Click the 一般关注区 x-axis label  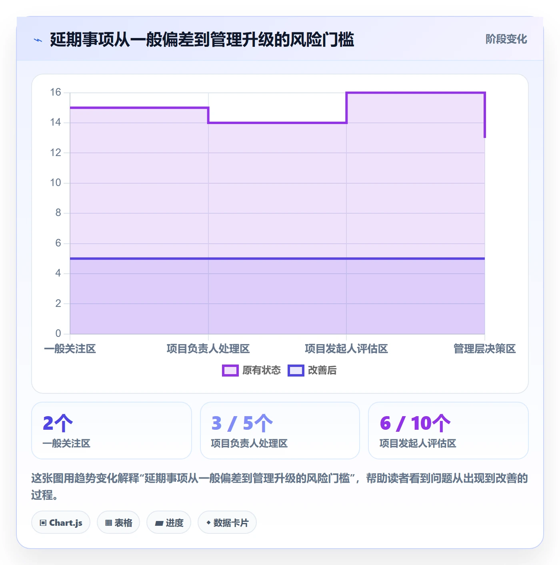point(70,349)
